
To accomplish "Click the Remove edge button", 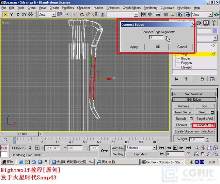I will (183, 106).
